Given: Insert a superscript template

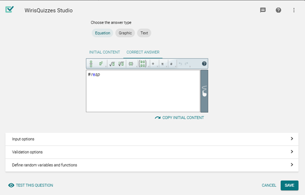Looking at the screenshot, I should click(x=101, y=64).
